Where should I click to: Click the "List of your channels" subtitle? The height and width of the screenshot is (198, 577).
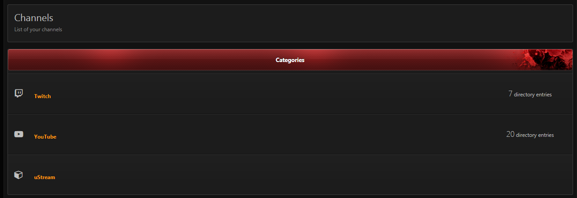38,29
